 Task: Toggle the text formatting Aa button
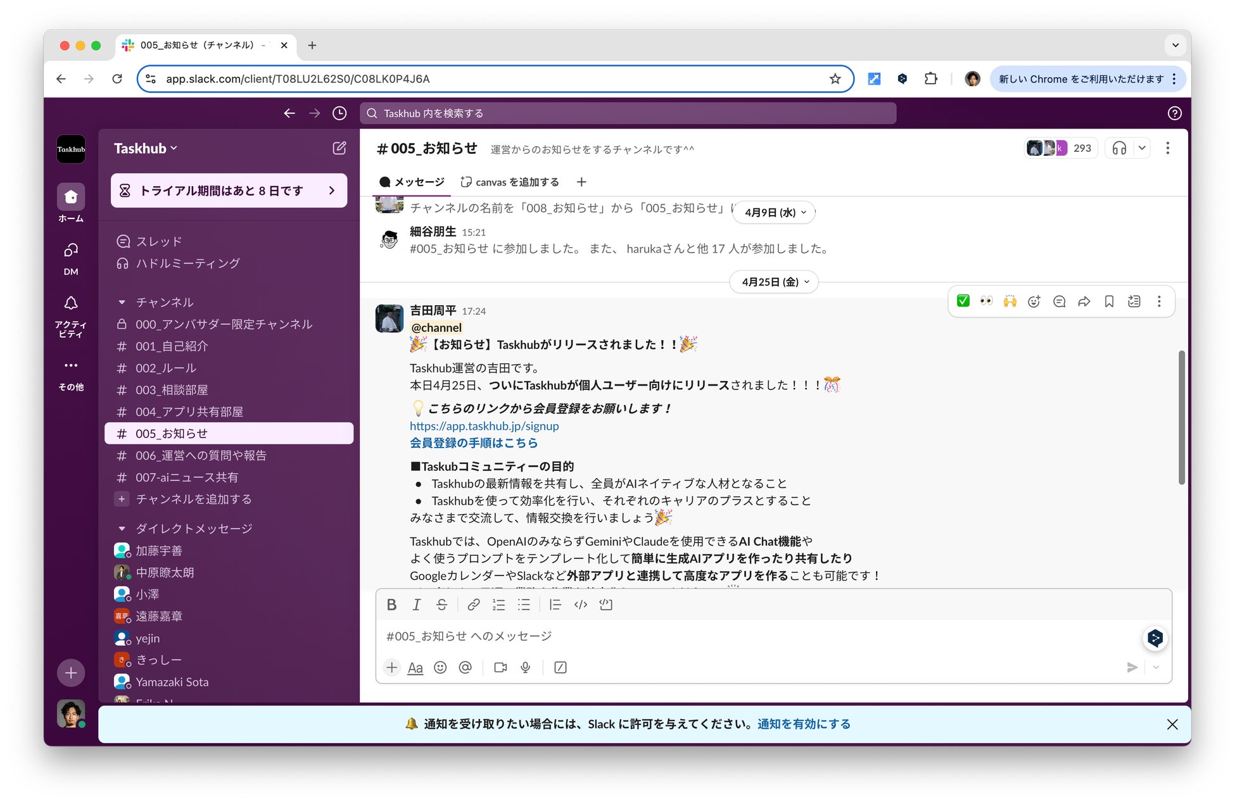(x=415, y=667)
